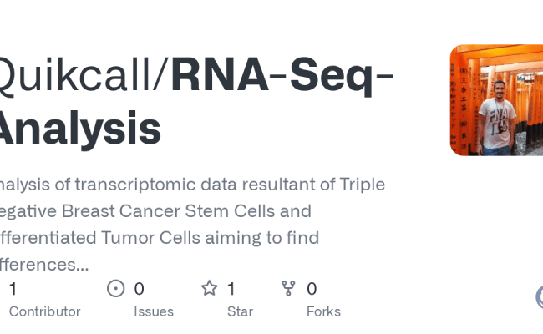Select the Forks label
This screenshot has height=334, width=543.
(323, 311)
